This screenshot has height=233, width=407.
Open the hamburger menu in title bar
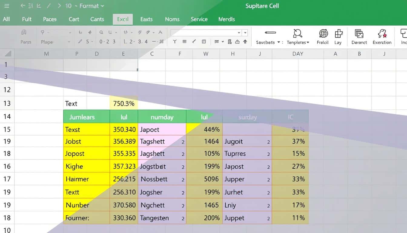pos(7,6)
